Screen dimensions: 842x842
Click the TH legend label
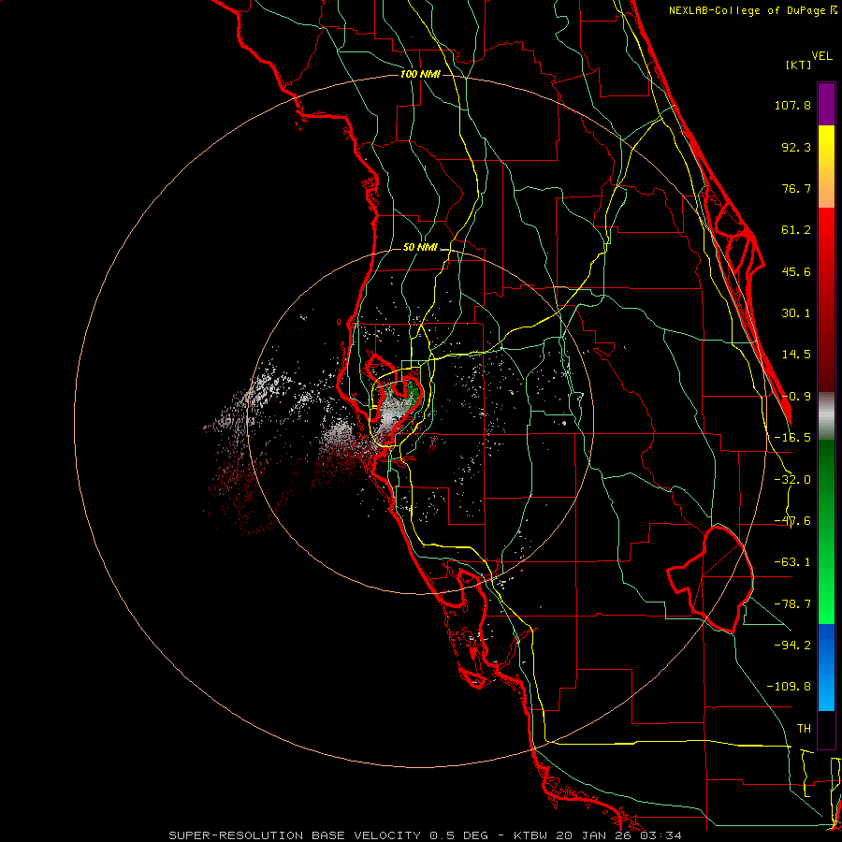pos(804,729)
